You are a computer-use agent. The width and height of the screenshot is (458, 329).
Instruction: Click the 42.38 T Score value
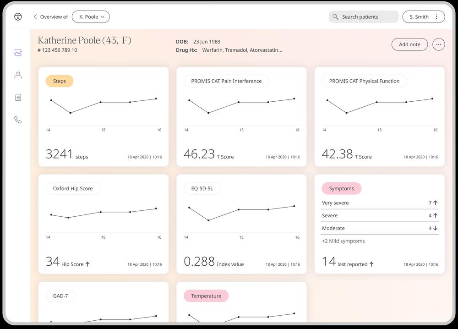click(347, 154)
